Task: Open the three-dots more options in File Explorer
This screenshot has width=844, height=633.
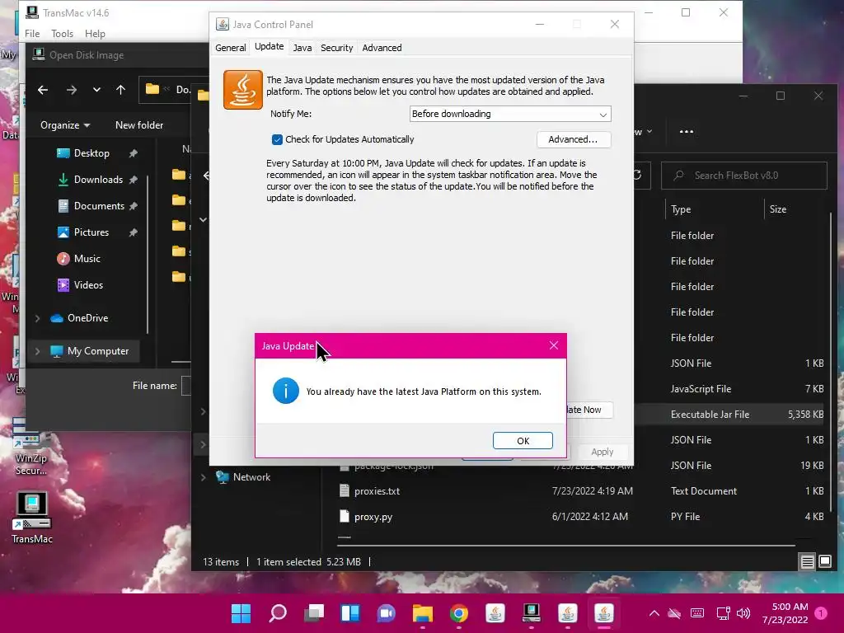Action: [x=687, y=131]
